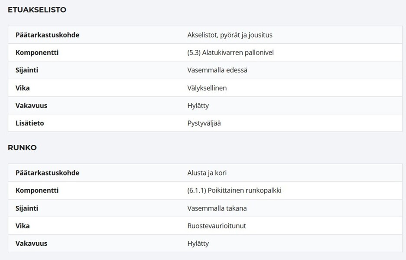Click the RUNKO section heading
The image size is (406, 260).
coord(22,148)
